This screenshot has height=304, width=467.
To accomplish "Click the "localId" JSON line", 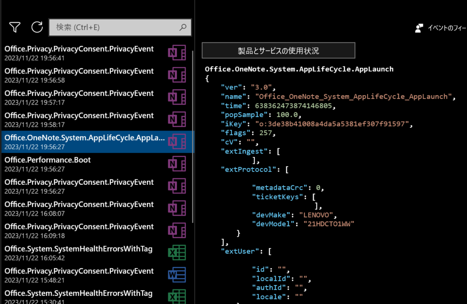I will [281, 279].
